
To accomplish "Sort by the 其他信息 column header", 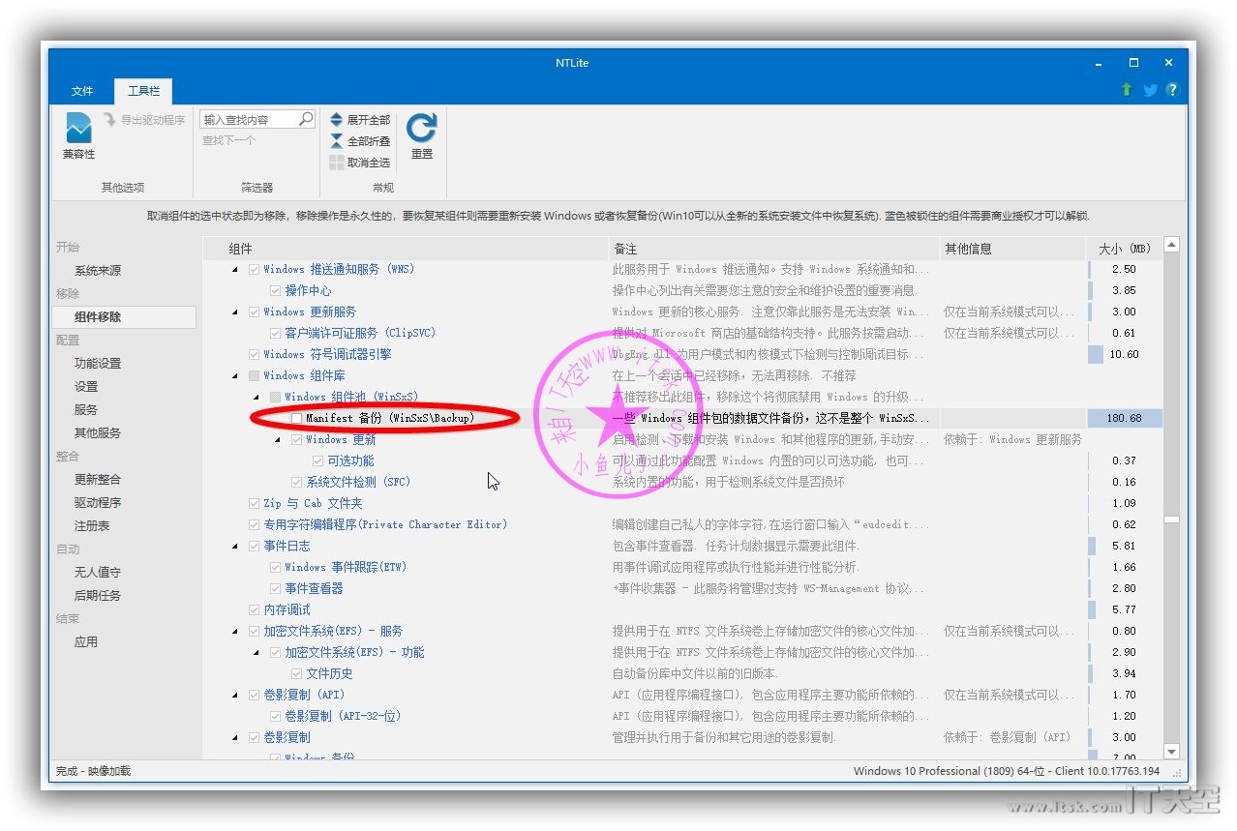I will pos(1013,249).
